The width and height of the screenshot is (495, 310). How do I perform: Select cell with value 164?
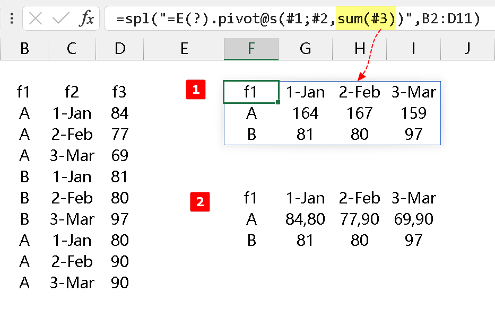point(305,113)
